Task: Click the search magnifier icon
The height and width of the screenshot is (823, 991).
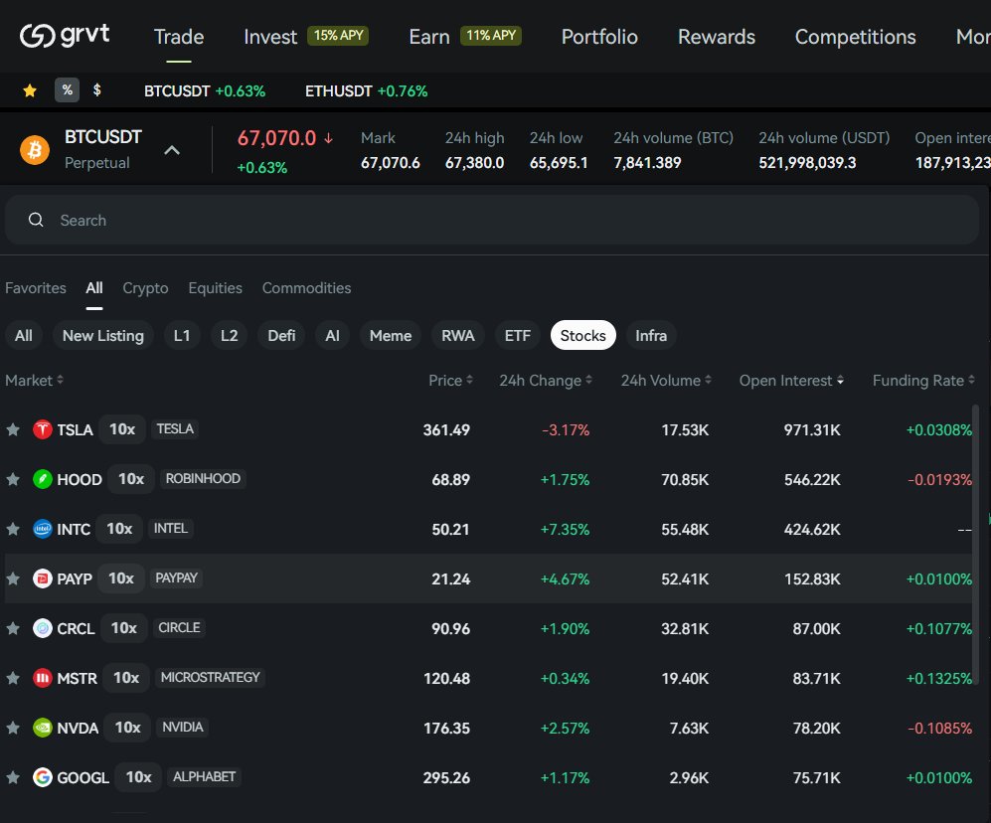Action: tap(36, 220)
